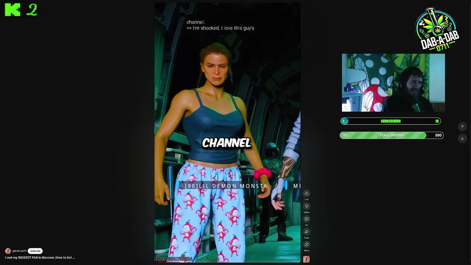471x265 pixels.
Task: Click the @MrMarvelTV channel name
Action: pyautogui.click(x=20, y=251)
